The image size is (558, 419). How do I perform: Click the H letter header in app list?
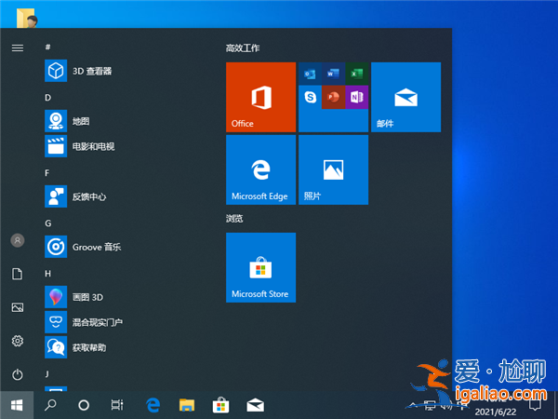[47, 274]
